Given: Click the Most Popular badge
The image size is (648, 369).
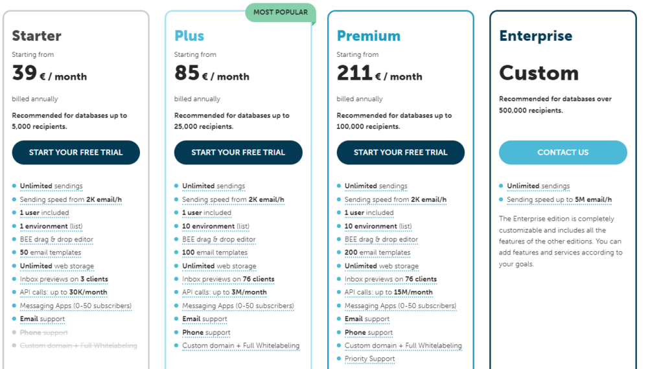Looking at the screenshot, I should pyautogui.click(x=280, y=12).
